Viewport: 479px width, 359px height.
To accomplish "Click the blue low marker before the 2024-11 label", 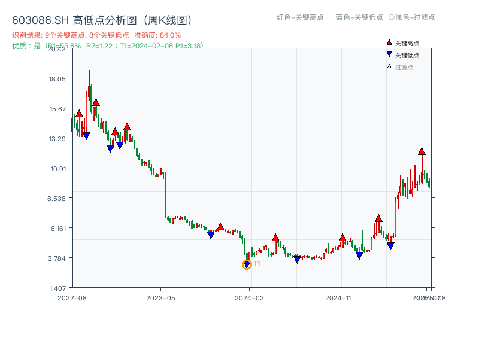I will click(297, 258).
